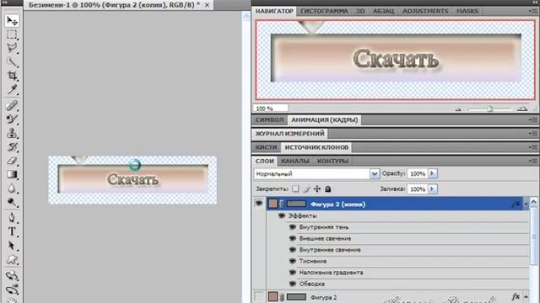Hide the Внутреннее свечение effect
This screenshot has width=540, height=303.
point(293,250)
